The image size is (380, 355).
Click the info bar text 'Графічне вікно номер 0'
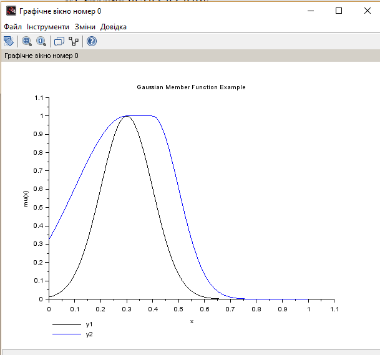(x=42, y=56)
